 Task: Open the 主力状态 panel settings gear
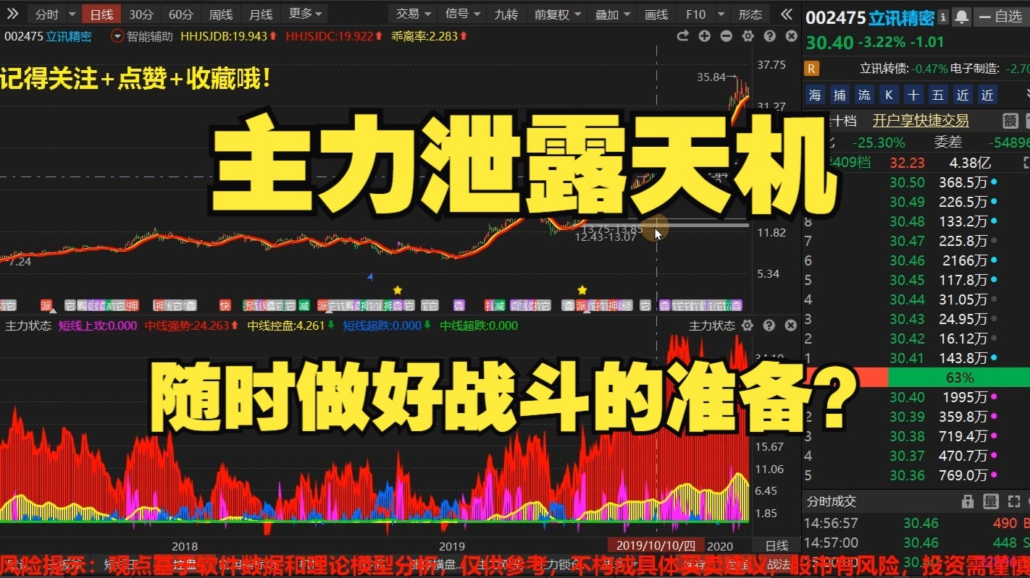point(747,326)
